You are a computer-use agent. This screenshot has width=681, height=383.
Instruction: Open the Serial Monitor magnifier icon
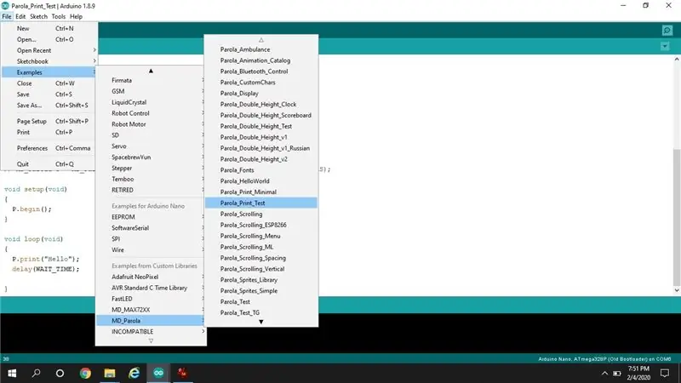(x=667, y=31)
